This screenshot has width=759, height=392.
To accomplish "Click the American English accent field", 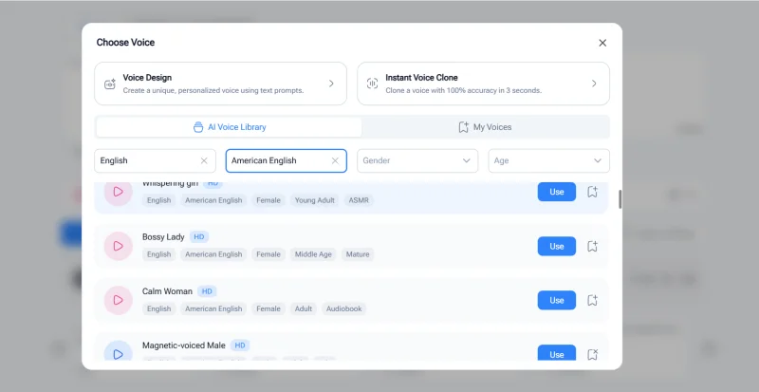I will [x=277, y=161].
